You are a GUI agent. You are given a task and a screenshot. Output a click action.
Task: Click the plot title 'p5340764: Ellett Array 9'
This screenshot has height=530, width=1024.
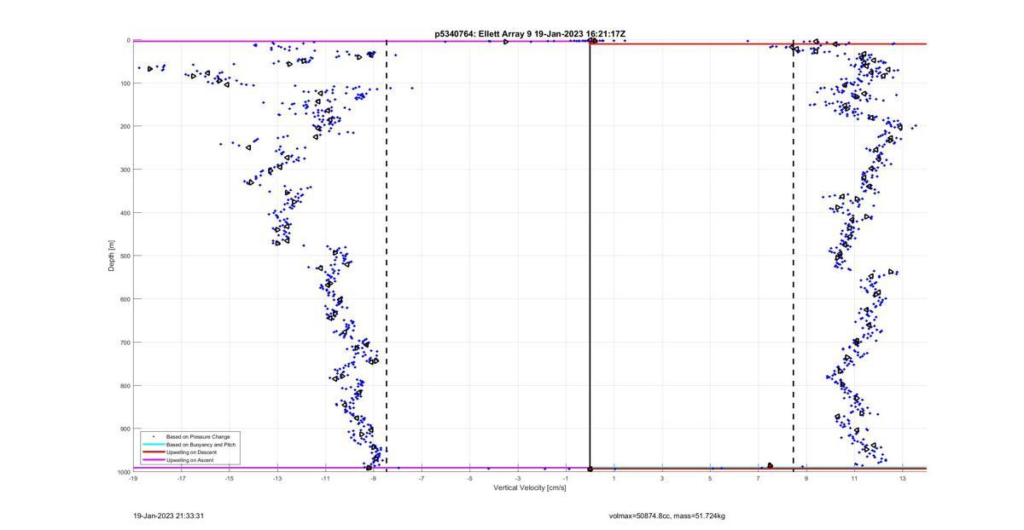[x=482, y=34]
